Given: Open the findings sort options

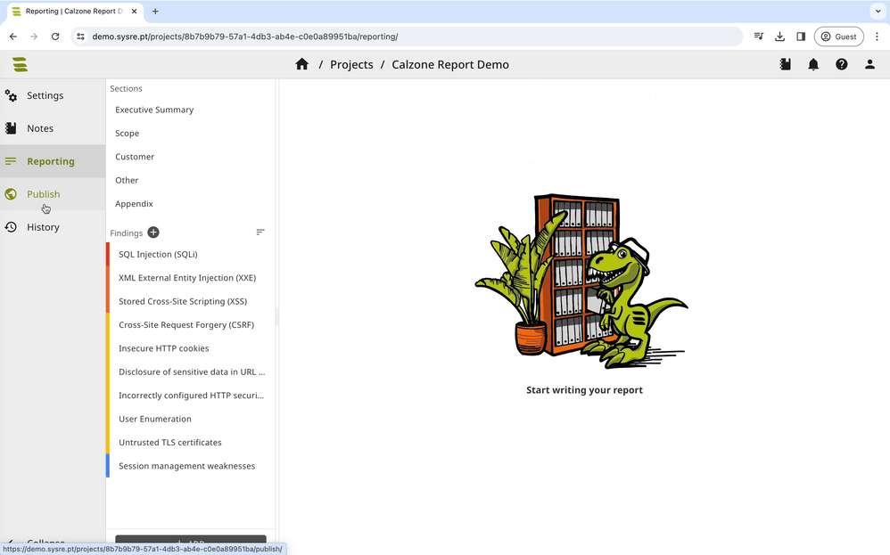Looking at the screenshot, I should click(x=260, y=232).
